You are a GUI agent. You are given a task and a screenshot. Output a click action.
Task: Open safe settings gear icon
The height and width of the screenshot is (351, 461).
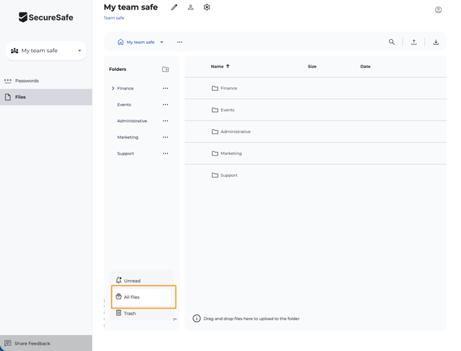coord(206,8)
